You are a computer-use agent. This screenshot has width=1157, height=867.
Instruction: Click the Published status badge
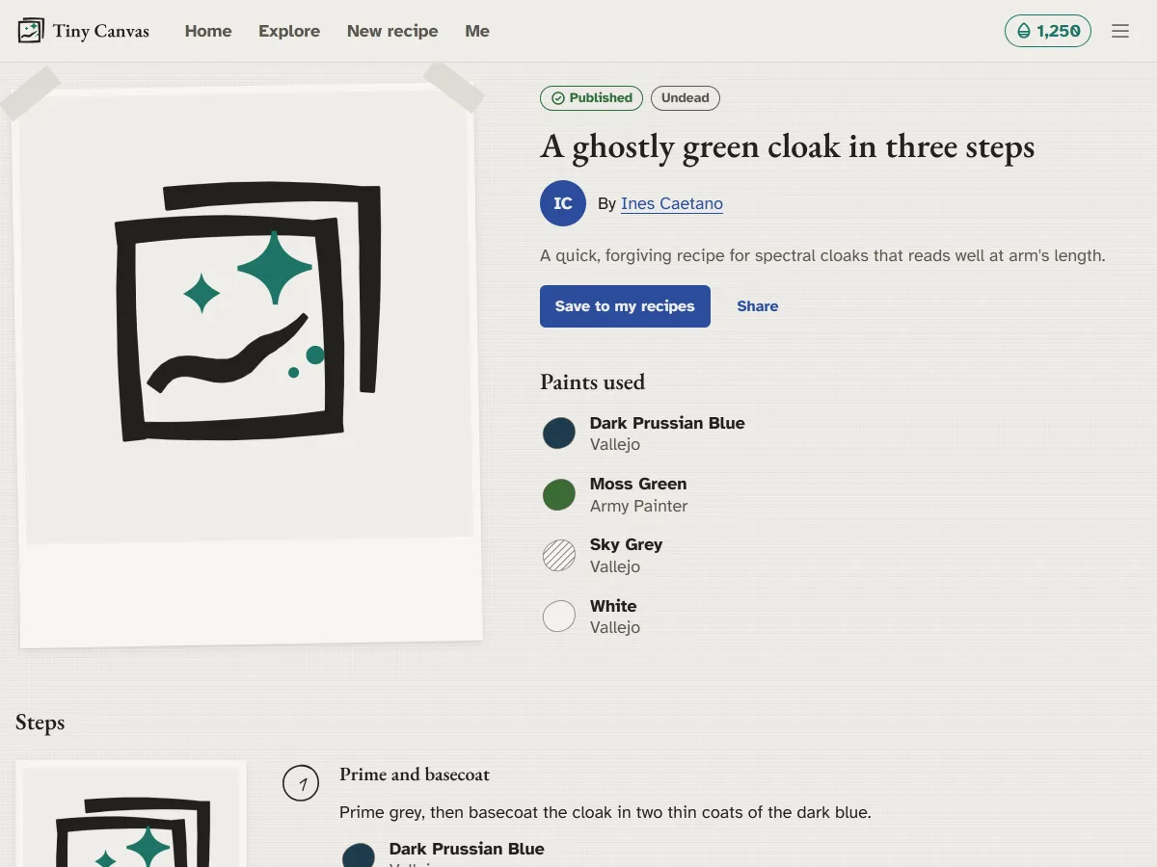(x=591, y=98)
